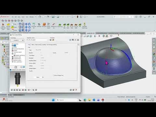Open the Tools menu
Viewport: 156px width, 117px height.
click(x=27, y=17)
